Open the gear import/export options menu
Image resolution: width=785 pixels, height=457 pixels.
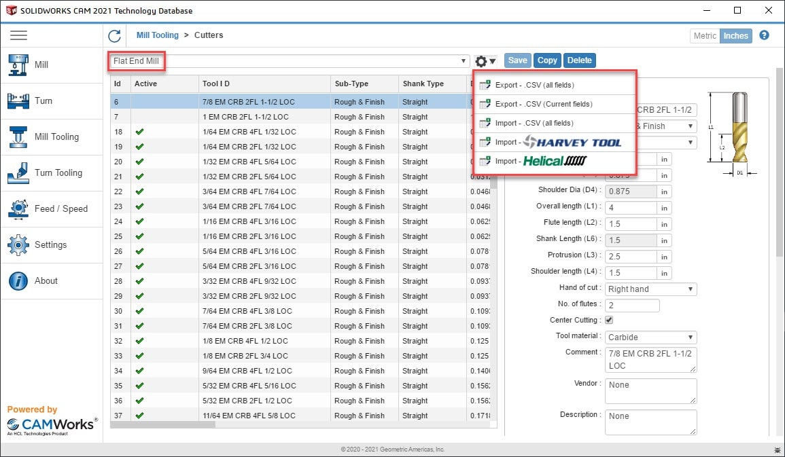485,61
